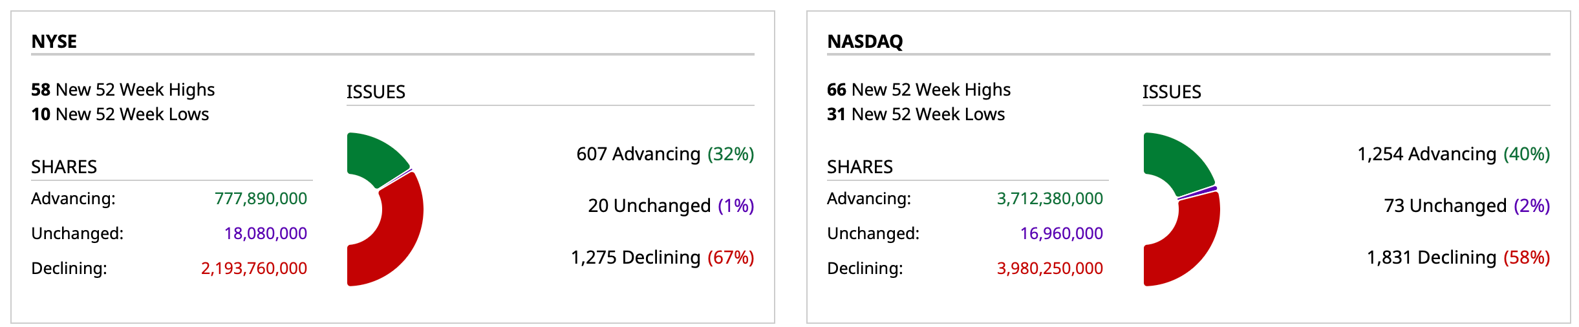Click NYSE declining shares value 2,193,760,000
This screenshot has height=327, width=1579.
[254, 268]
